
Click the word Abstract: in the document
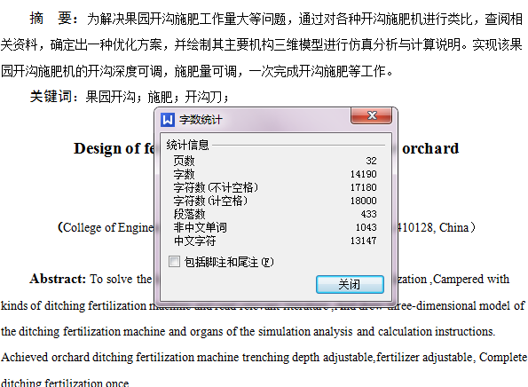[x=58, y=279]
